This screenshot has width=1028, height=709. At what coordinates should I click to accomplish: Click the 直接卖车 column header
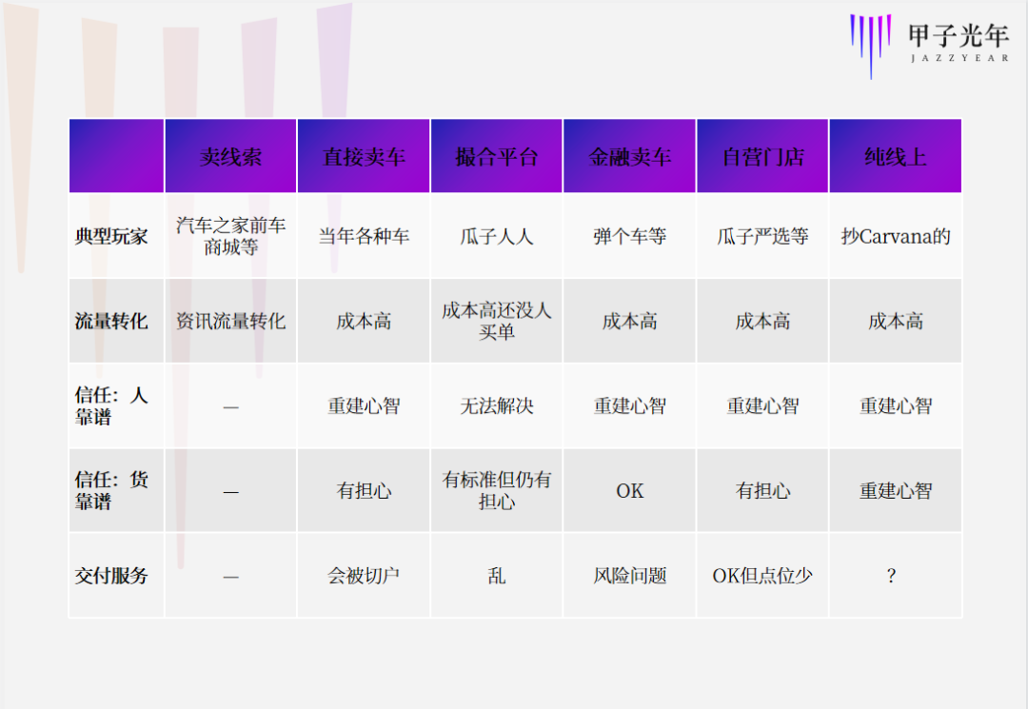point(364,155)
